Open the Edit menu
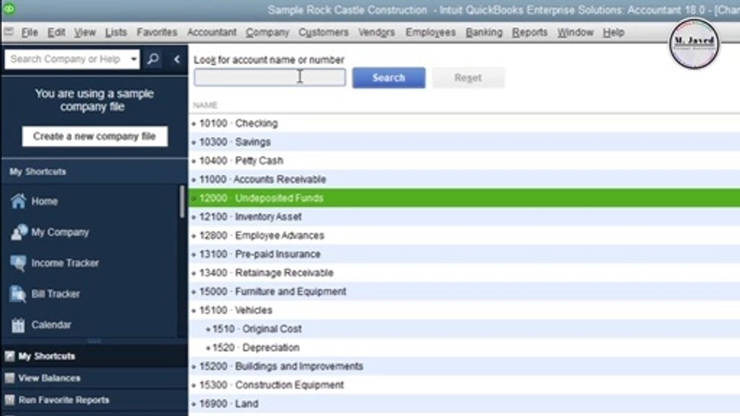 (56, 32)
